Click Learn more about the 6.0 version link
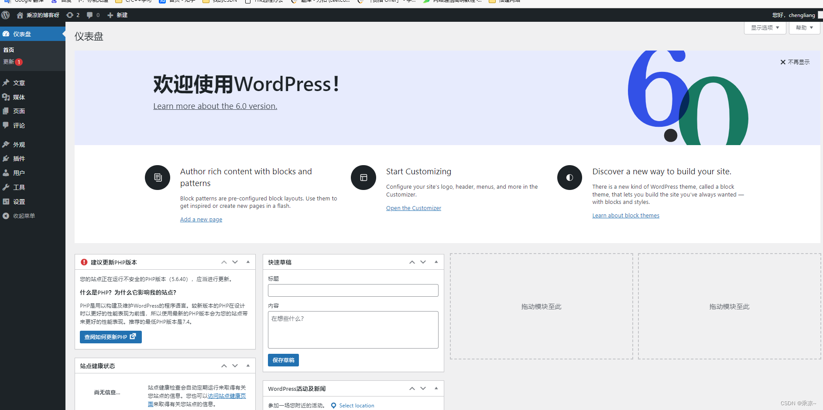The height and width of the screenshot is (410, 823). coord(215,106)
